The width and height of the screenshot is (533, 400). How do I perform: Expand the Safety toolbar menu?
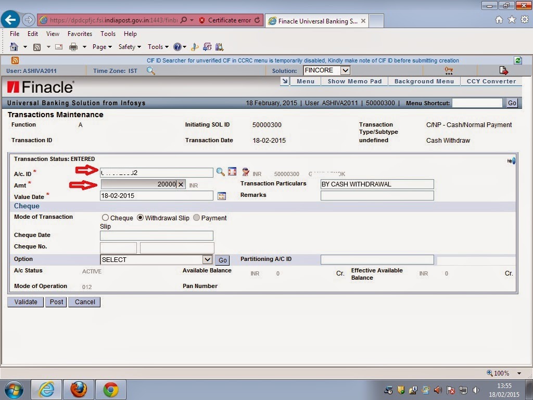coord(130,47)
